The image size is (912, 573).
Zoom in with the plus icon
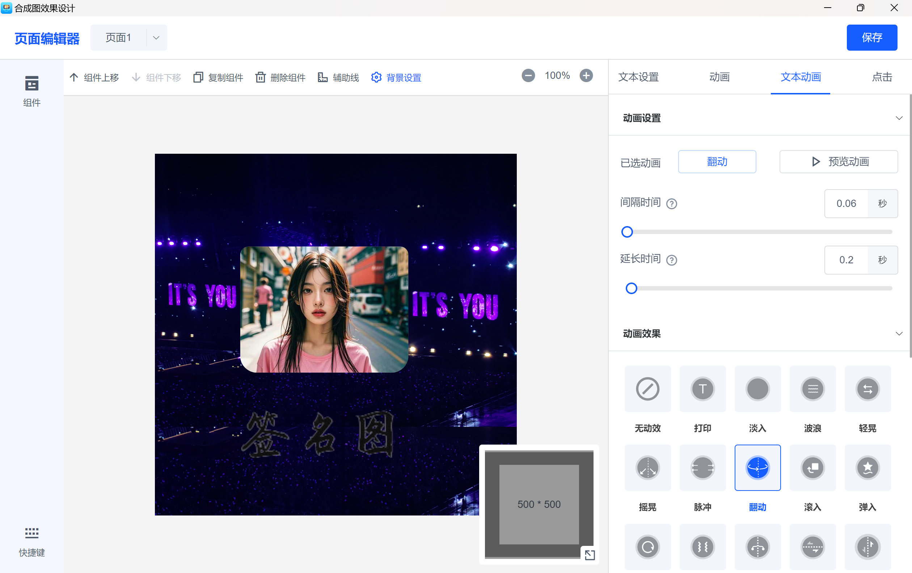[x=586, y=76]
